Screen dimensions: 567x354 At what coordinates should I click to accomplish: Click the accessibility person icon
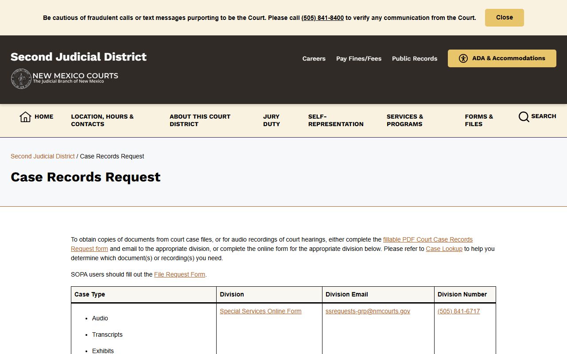(x=463, y=58)
